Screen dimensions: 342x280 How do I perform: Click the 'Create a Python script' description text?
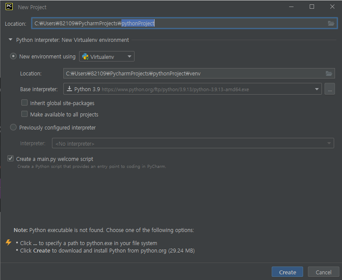pyautogui.click(x=92, y=166)
